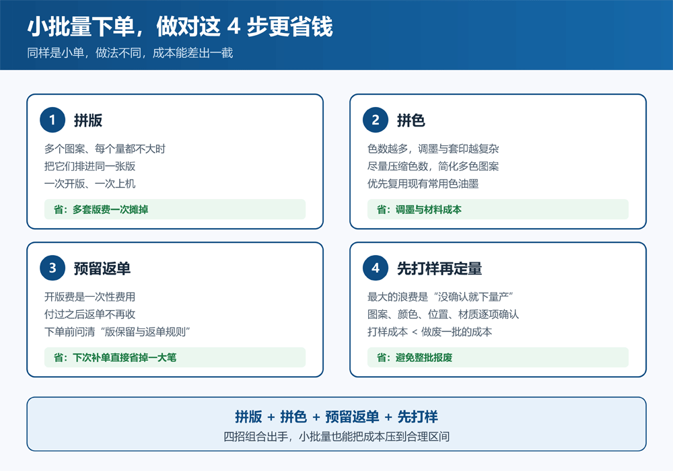Select the line 最大的浪费是“没确认就下量产”
Screen dimensions: 673x471
(x=440, y=297)
